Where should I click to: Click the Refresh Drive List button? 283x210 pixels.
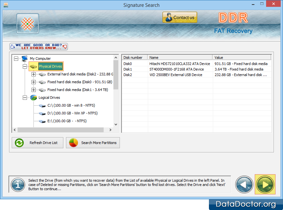pos(38,143)
